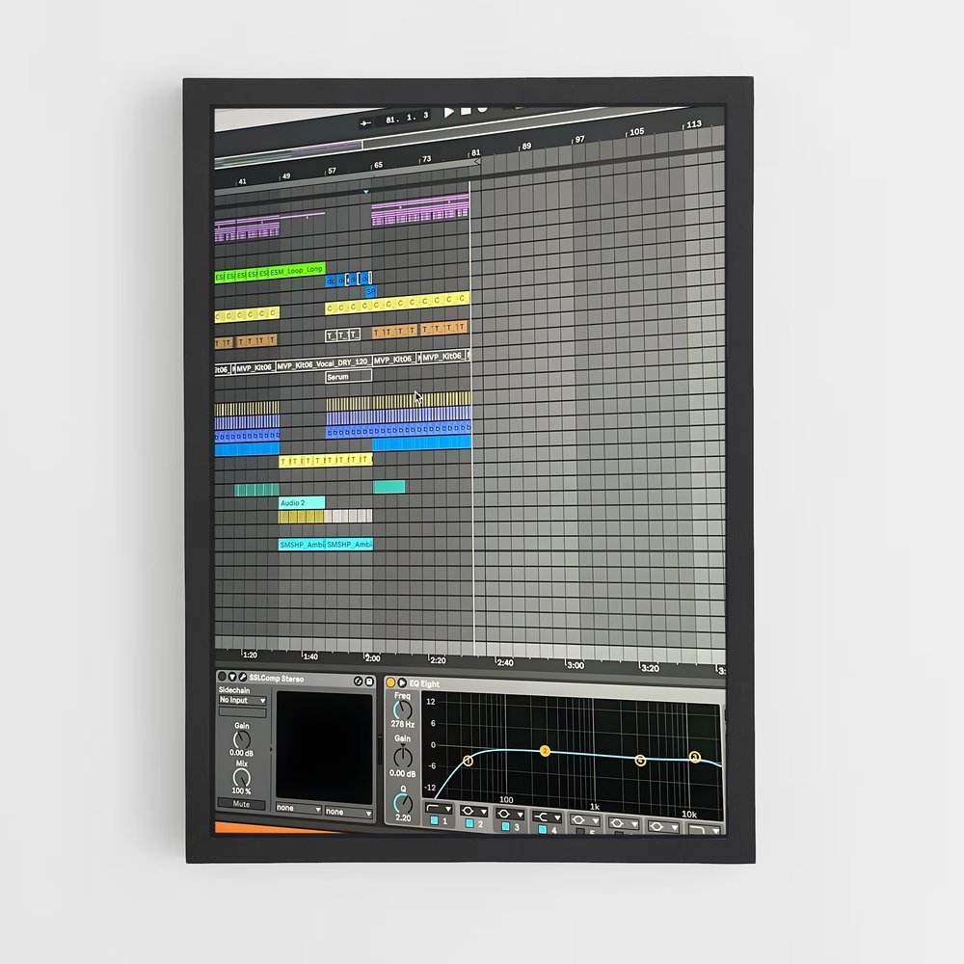Click the 100 % Mix value
This screenshot has height=964, width=964.
pyautogui.click(x=241, y=790)
